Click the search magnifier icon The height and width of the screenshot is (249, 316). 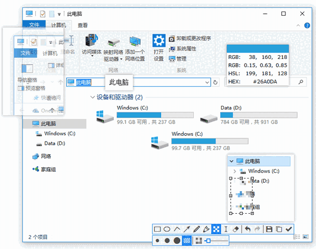301,82
